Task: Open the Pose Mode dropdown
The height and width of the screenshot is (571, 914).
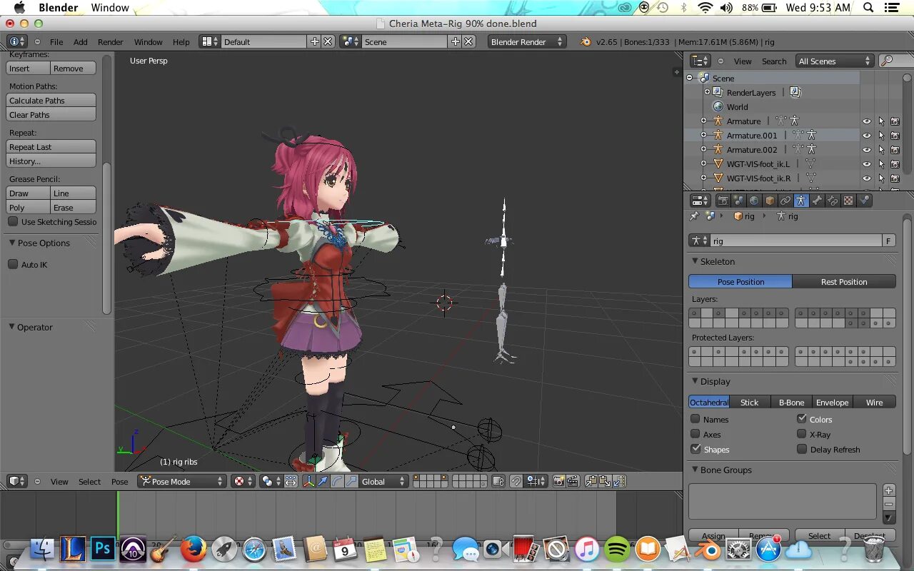Action: [x=182, y=482]
